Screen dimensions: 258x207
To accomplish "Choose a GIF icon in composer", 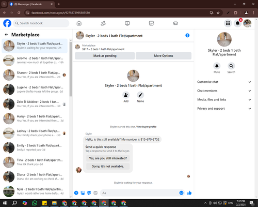I will click(x=95, y=193).
